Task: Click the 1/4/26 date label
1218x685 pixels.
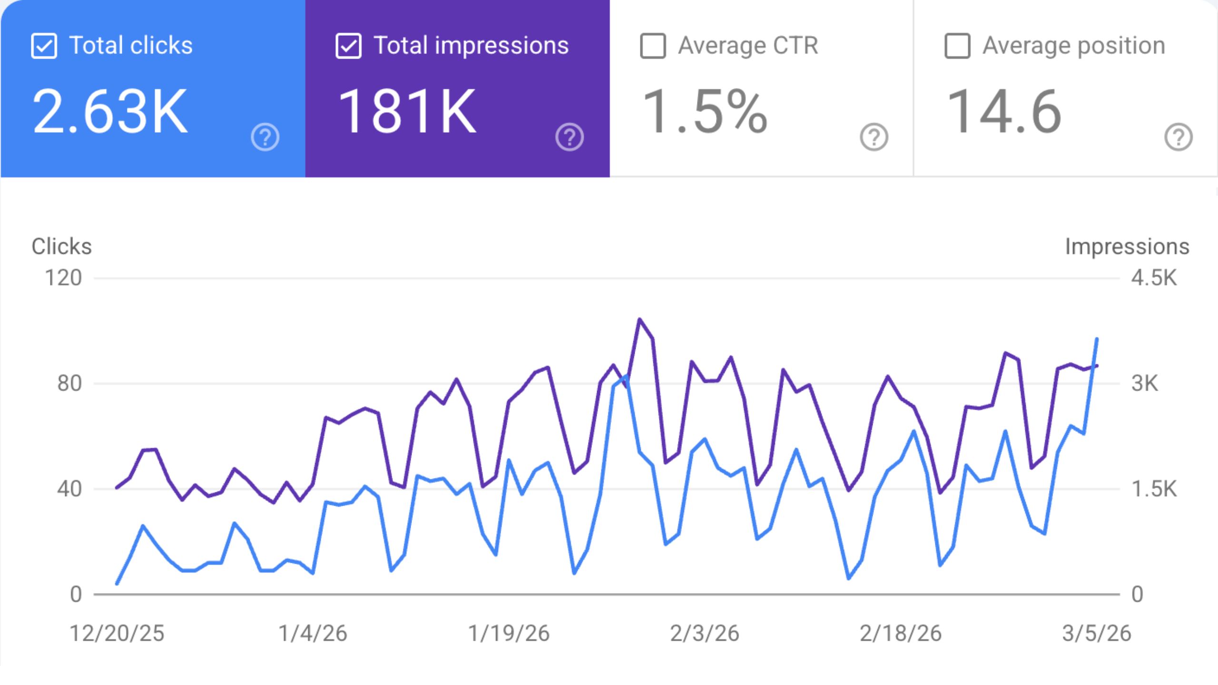Action: click(x=313, y=633)
